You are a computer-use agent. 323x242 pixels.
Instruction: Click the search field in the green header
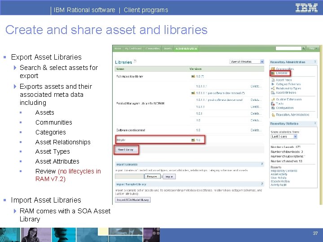point(288,48)
